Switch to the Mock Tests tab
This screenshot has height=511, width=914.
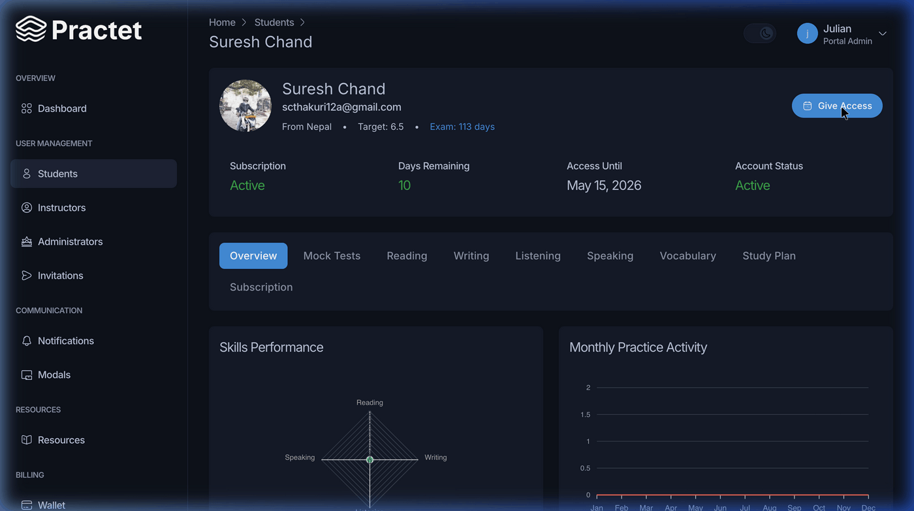pos(332,256)
